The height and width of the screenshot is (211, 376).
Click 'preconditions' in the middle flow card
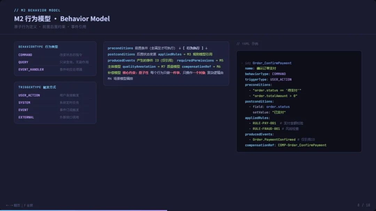120,48
